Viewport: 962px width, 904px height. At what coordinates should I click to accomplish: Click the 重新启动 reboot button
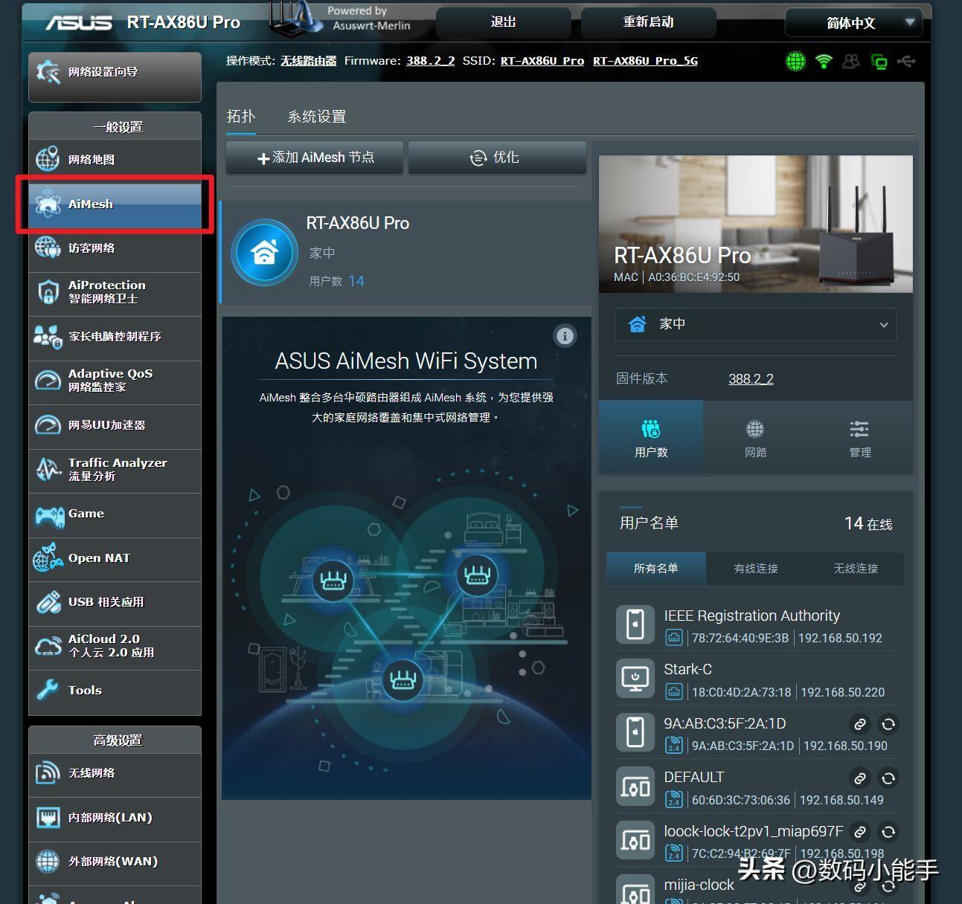coord(649,22)
